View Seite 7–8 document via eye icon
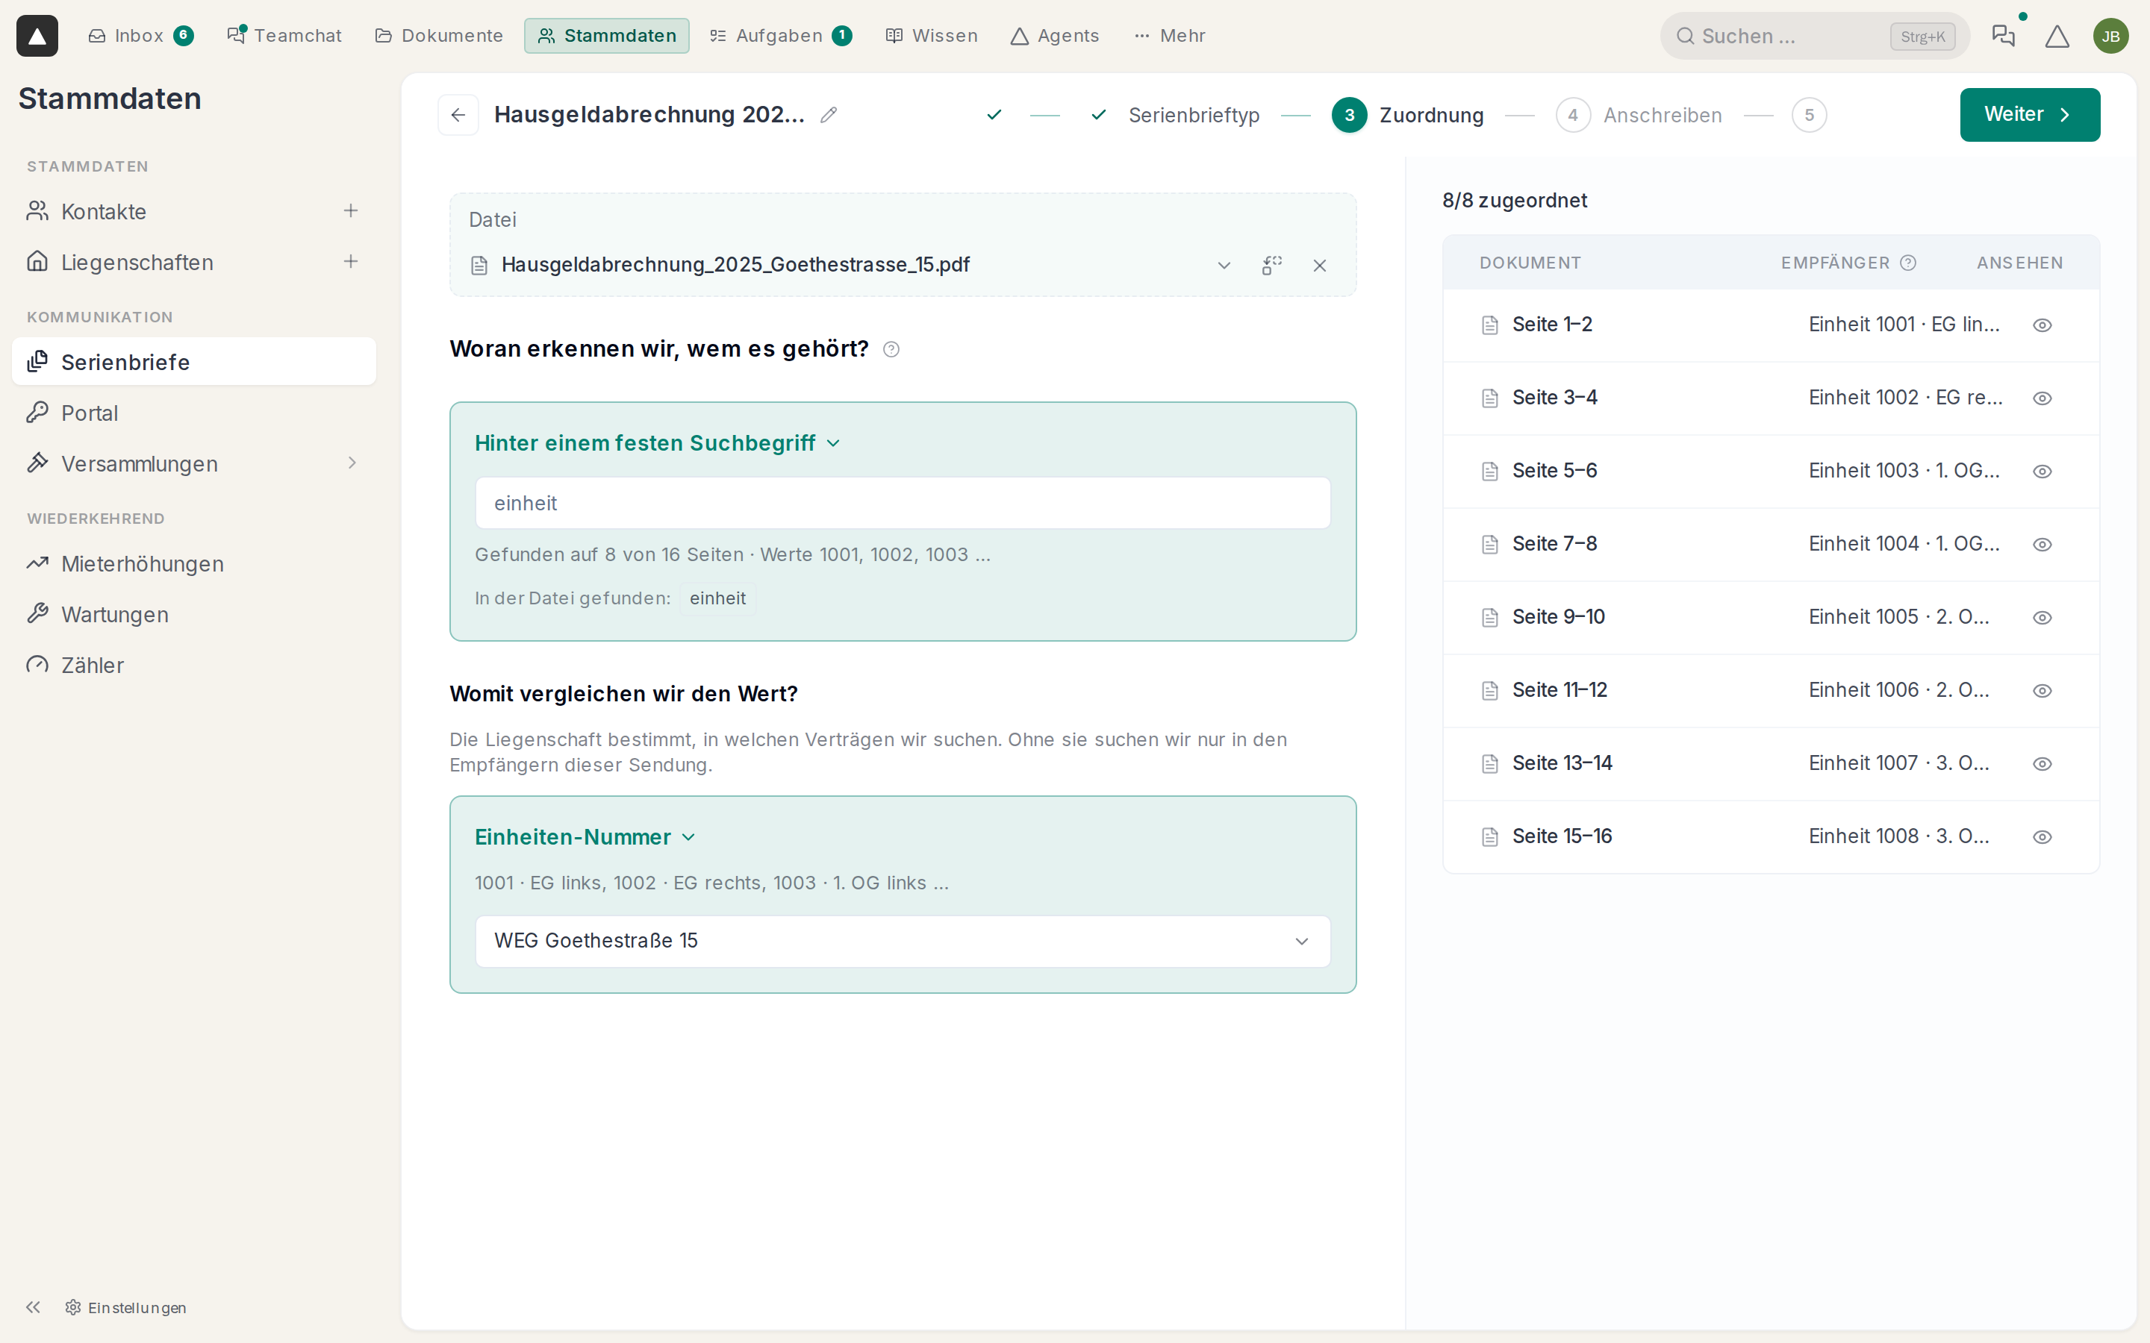Screen dimensions: 2150x1343 (x=2042, y=545)
